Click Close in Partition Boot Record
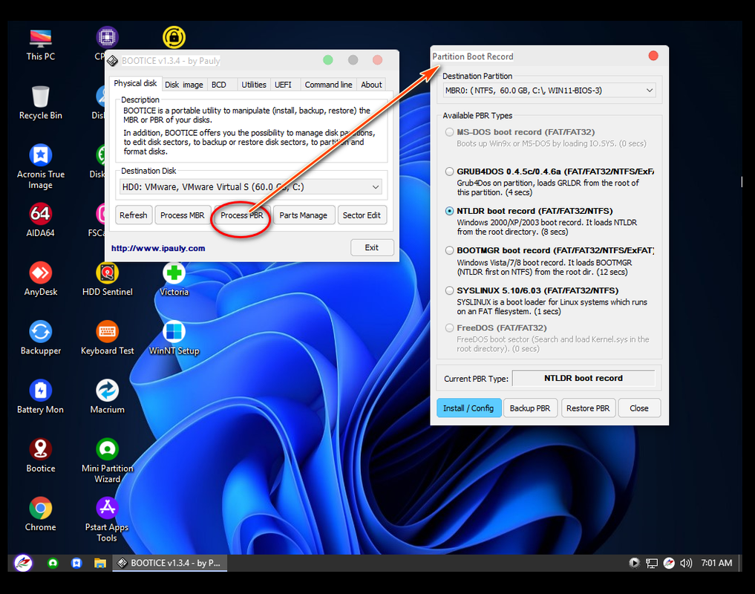Screen dimensions: 755x594 pyautogui.click(x=639, y=408)
